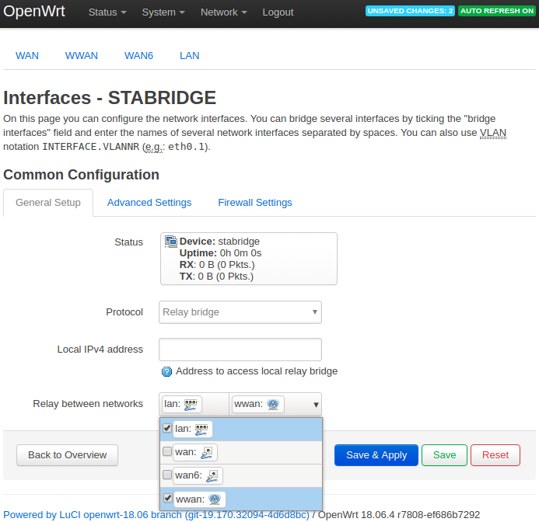Uncheck the wwan network checkbox
This screenshot has width=539, height=522.
pyautogui.click(x=167, y=498)
